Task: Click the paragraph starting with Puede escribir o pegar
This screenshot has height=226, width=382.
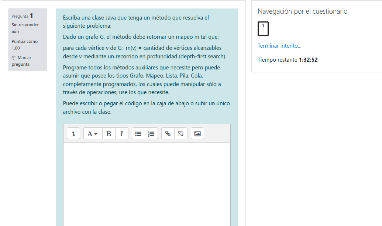Action: pos(146,107)
